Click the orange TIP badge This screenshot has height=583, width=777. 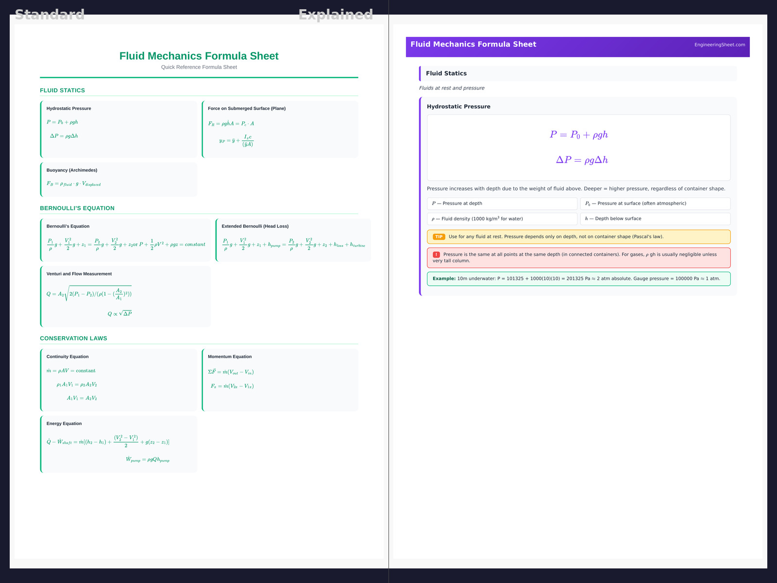pyautogui.click(x=439, y=237)
